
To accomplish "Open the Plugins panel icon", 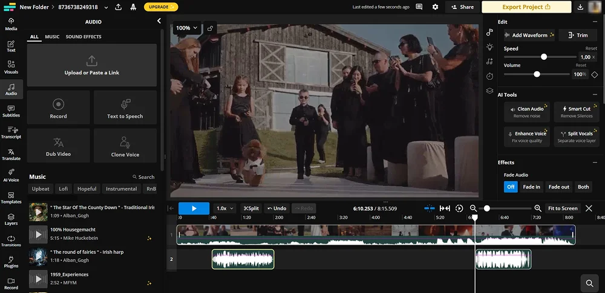I will 11,262.
